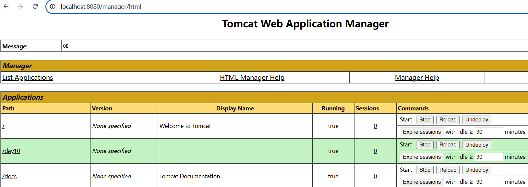Expire sessions for the root application

[422, 132]
